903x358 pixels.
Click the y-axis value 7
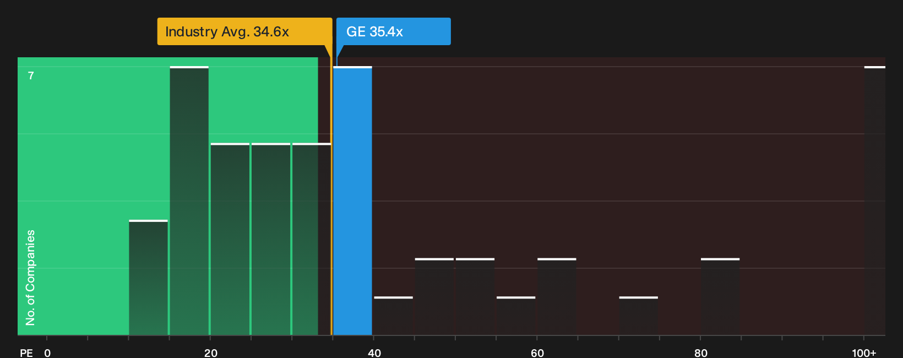point(31,75)
